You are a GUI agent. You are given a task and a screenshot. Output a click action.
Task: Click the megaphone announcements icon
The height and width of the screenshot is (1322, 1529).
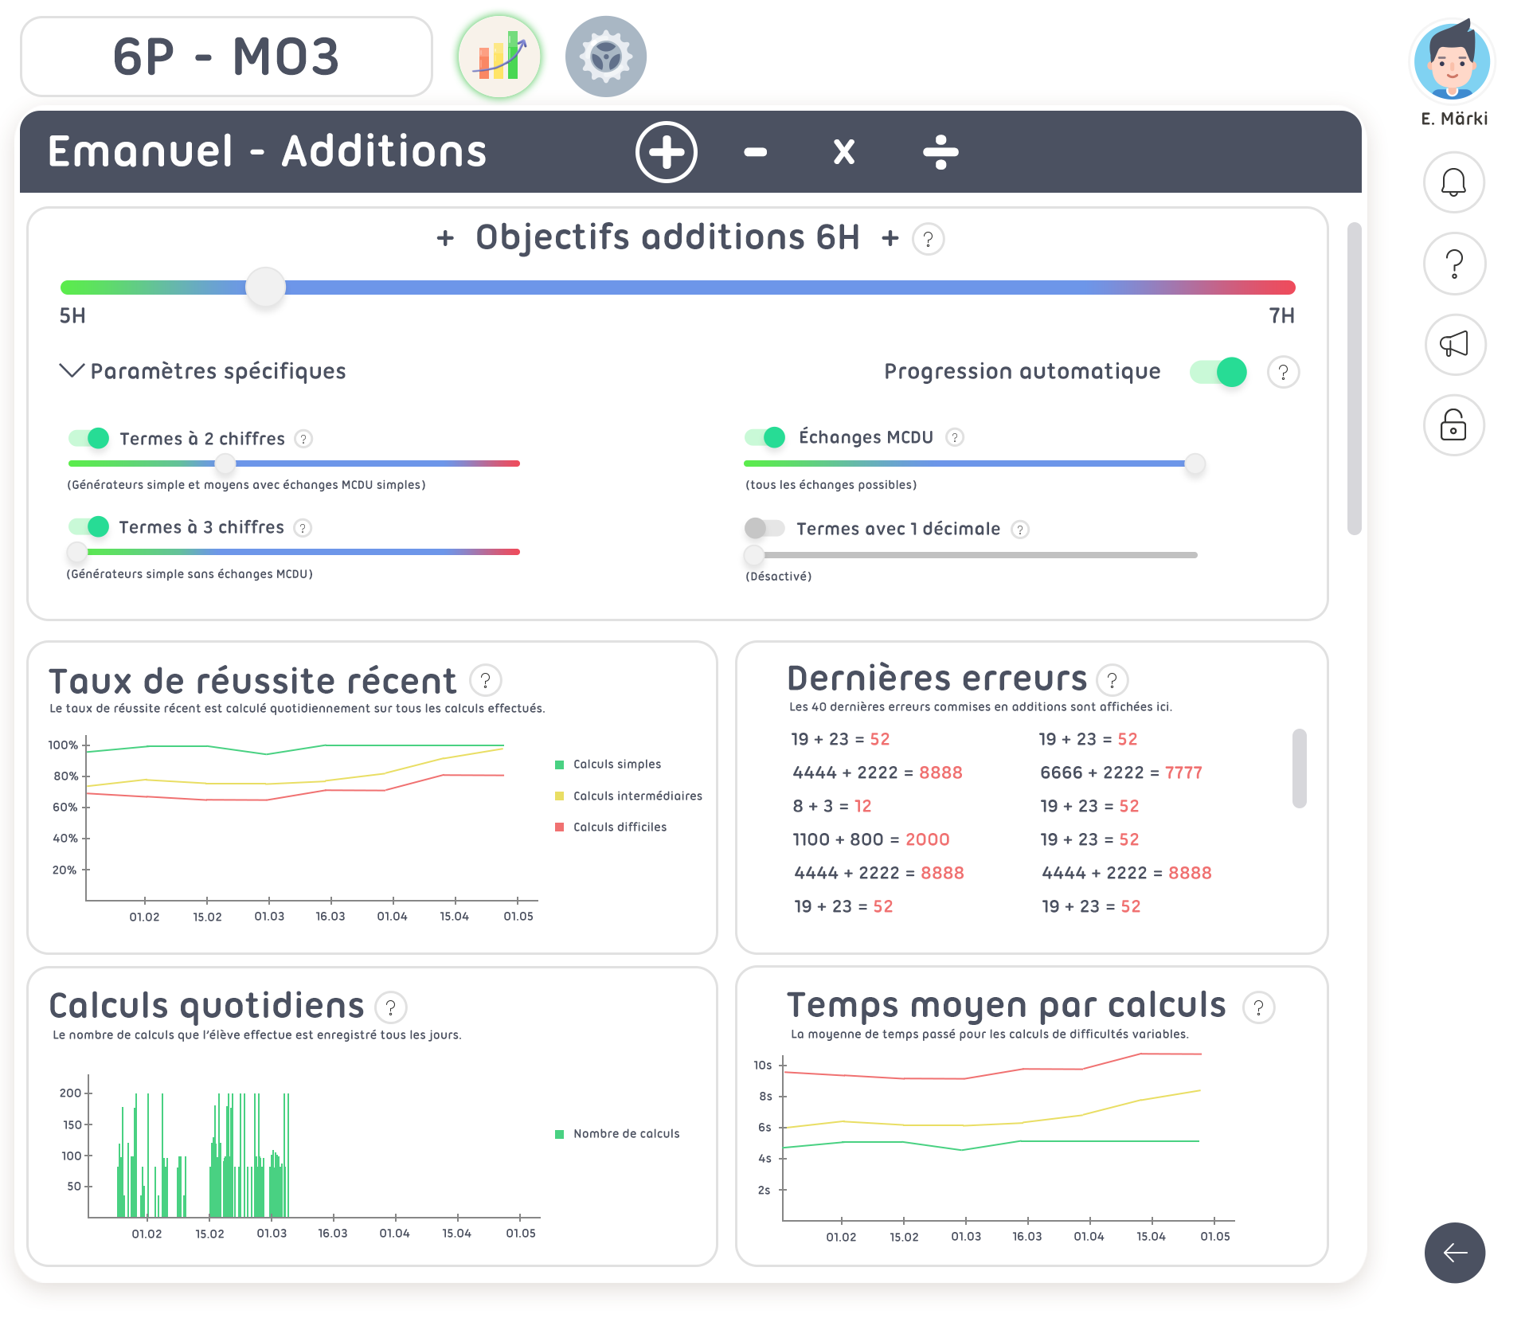[x=1453, y=345]
